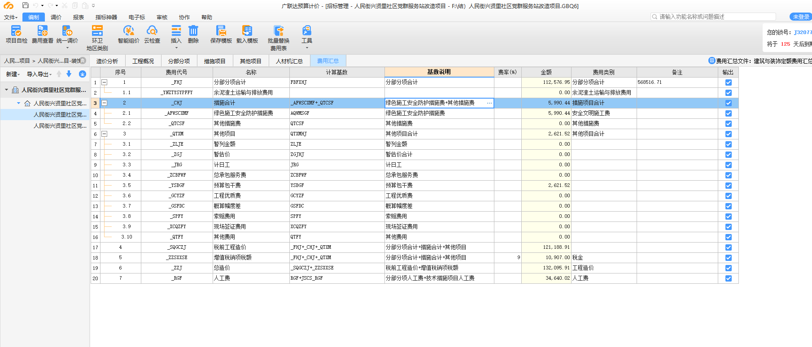This screenshot has width=812, height=347.
Task: Move project down with blue down arrow
Action: coord(69,74)
